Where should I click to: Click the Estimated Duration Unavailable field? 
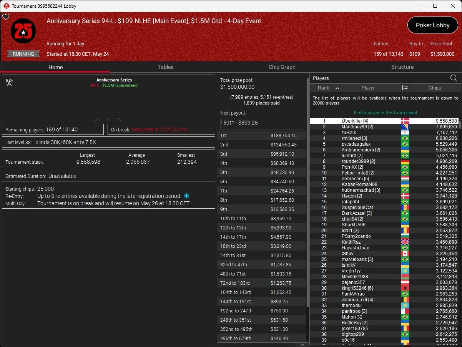coord(108,176)
